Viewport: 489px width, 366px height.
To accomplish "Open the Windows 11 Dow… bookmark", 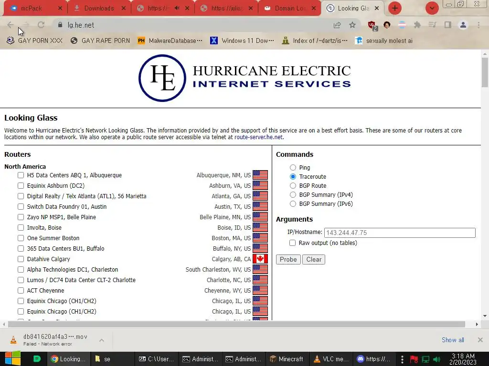I will click(x=242, y=41).
